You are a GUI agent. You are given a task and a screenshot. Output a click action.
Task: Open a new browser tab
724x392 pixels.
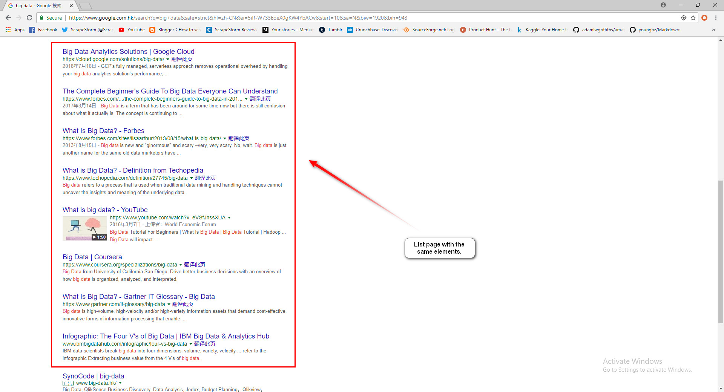[x=86, y=6]
